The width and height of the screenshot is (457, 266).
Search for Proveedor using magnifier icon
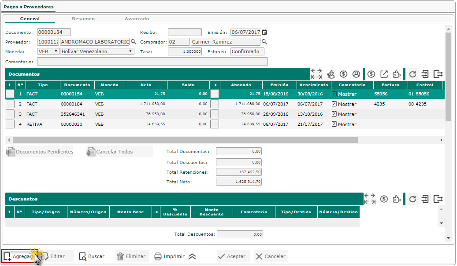pos(134,42)
